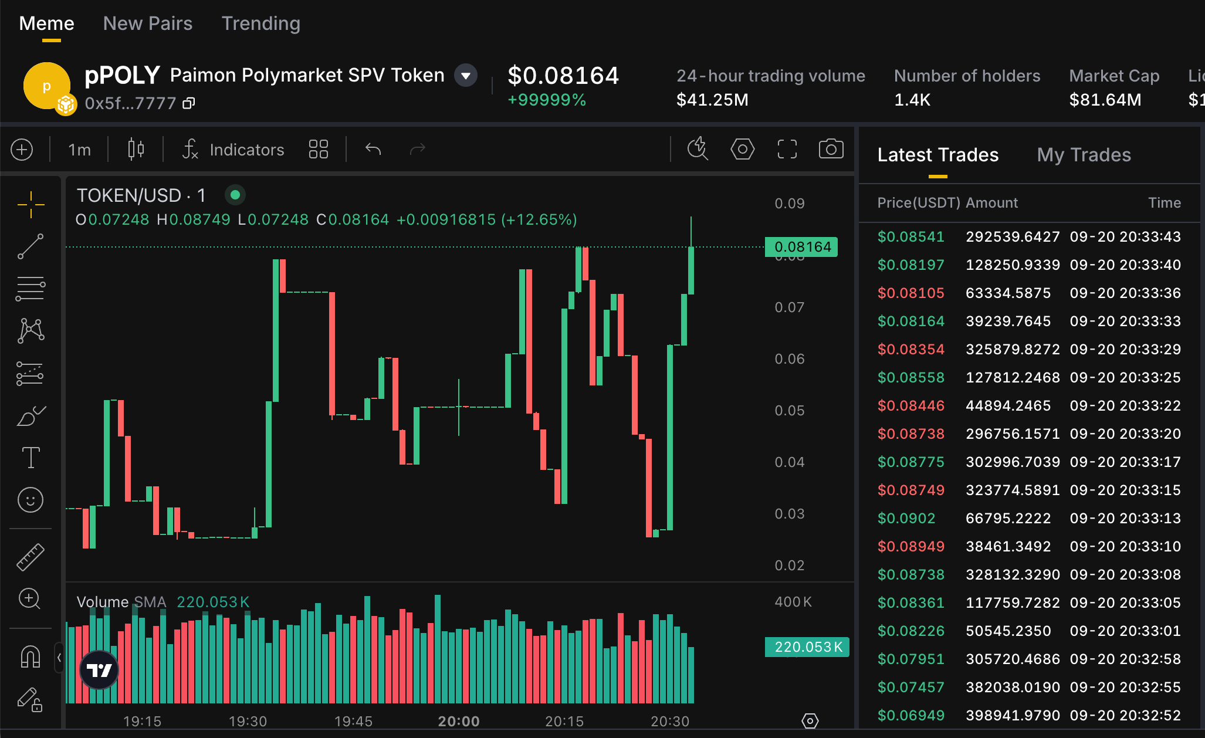Enter fullscreen chart mode
Viewport: 1205px width, 738px height.
pyautogui.click(x=787, y=149)
